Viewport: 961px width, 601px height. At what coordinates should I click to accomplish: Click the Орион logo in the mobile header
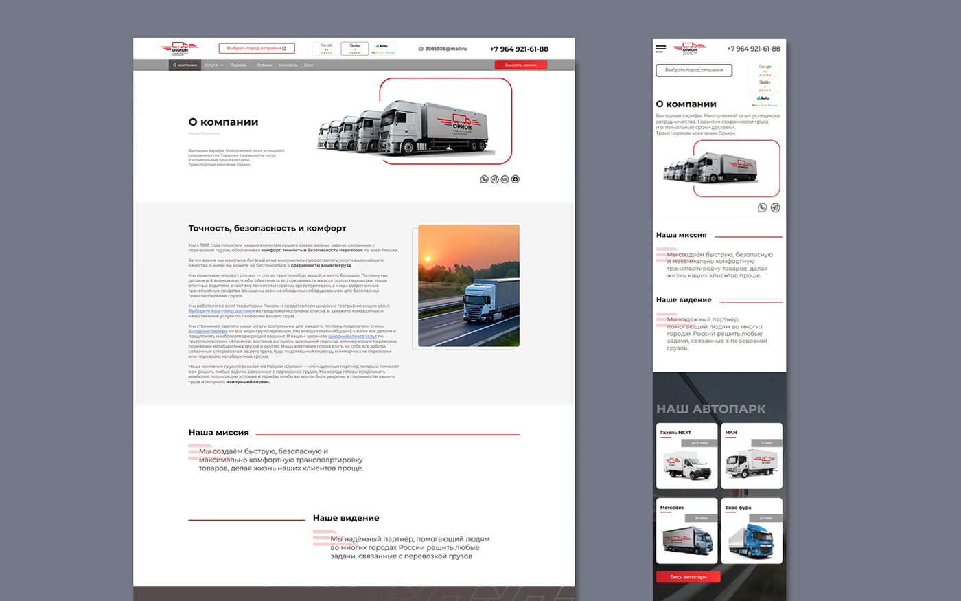point(689,48)
